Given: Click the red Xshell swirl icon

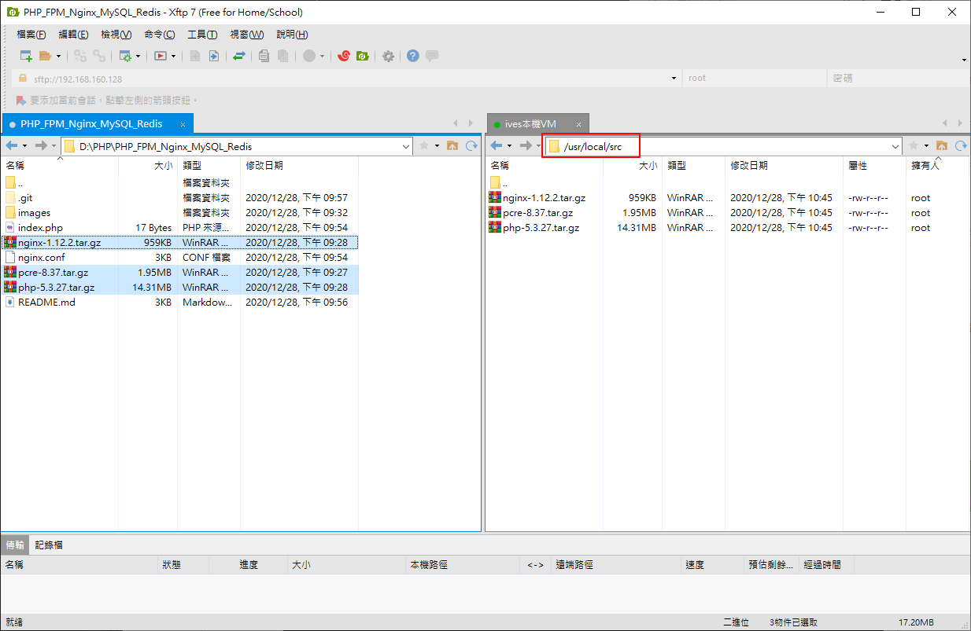Looking at the screenshot, I should click(x=343, y=56).
